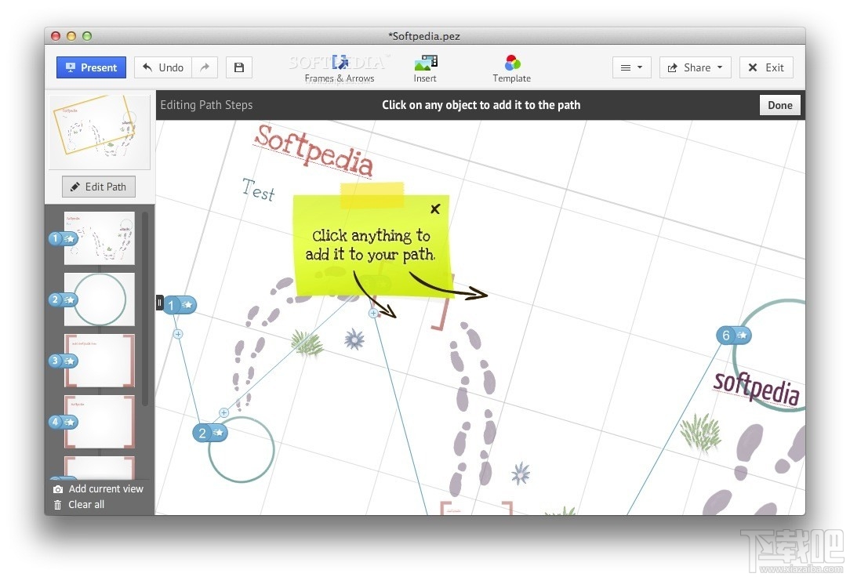Click the Redo arrow icon
This screenshot has width=850, height=577.
point(205,67)
